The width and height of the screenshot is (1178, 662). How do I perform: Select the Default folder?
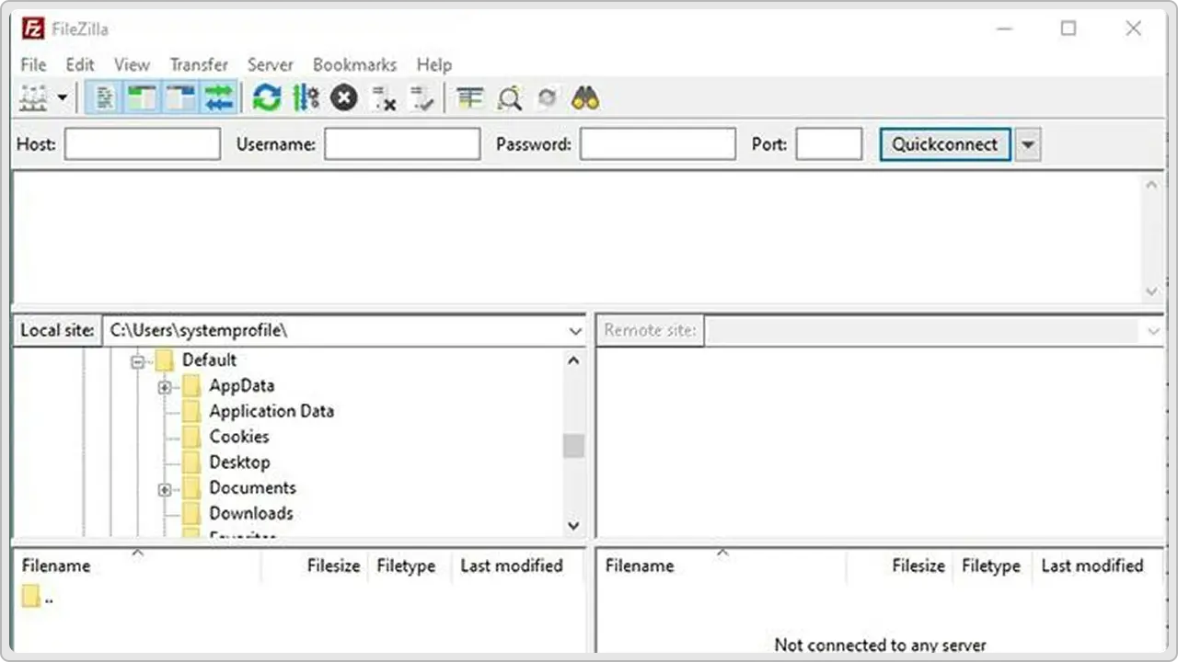[209, 360]
